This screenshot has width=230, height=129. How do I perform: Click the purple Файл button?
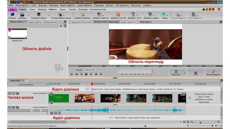tap(12, 9)
